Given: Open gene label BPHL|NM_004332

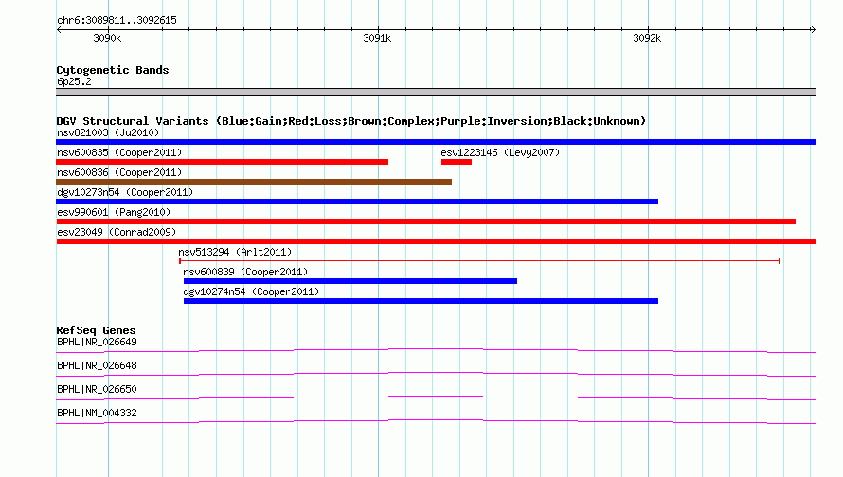Looking at the screenshot, I should 97,413.
